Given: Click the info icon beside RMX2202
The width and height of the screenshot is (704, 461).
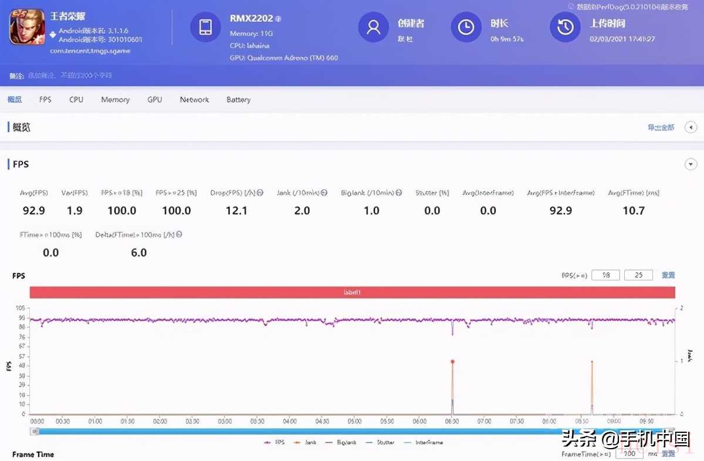Looking at the screenshot, I should 278,19.
